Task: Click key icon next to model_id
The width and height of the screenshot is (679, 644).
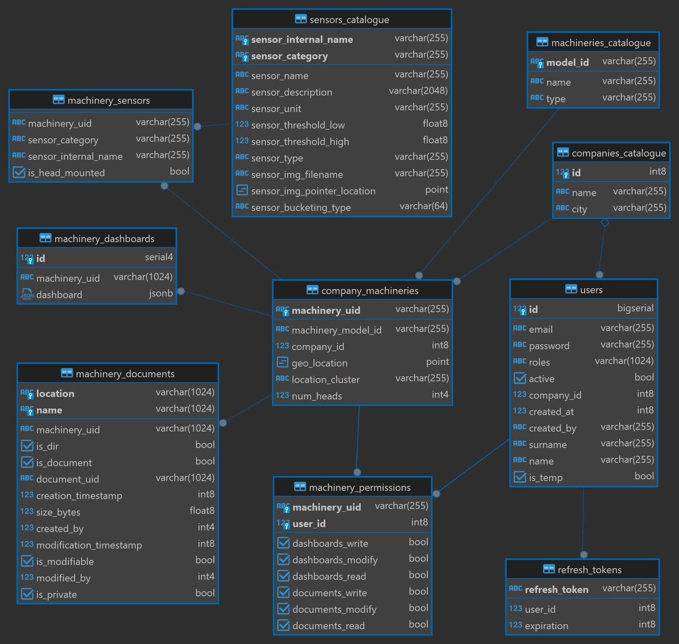Action: tap(537, 63)
